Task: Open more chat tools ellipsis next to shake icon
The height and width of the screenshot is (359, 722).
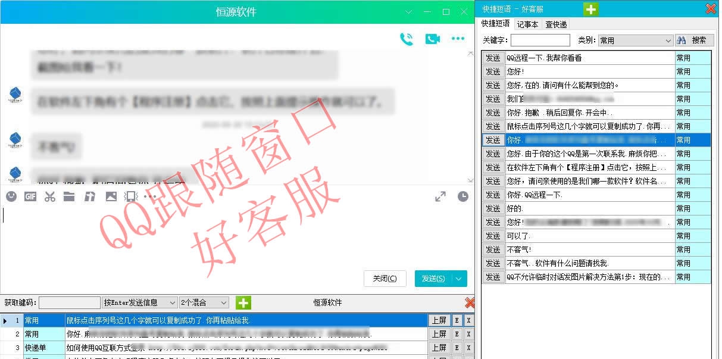Action: pyautogui.click(x=150, y=196)
